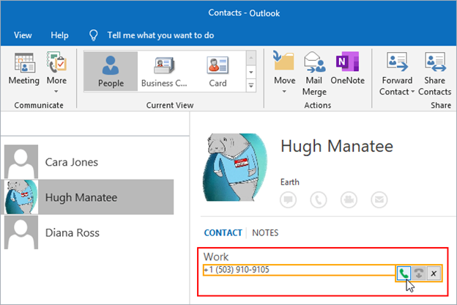This screenshot has height=305, width=457.
Task: Expand the Current View gallery
Action: [251, 85]
